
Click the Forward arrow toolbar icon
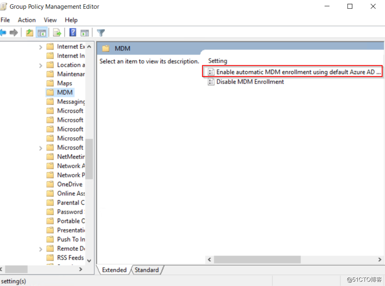[x=14, y=32]
